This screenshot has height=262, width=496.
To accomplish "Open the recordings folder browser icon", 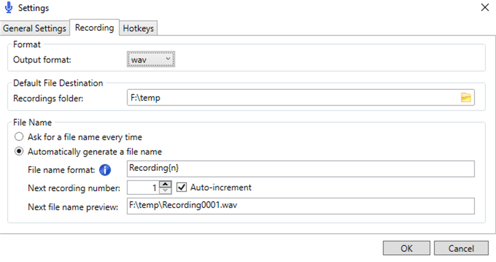I will coord(467,97).
